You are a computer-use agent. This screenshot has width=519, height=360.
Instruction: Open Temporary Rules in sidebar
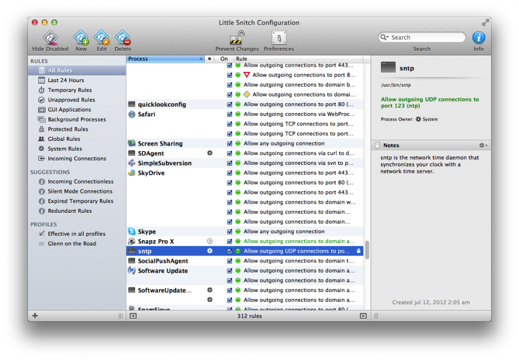(77, 90)
